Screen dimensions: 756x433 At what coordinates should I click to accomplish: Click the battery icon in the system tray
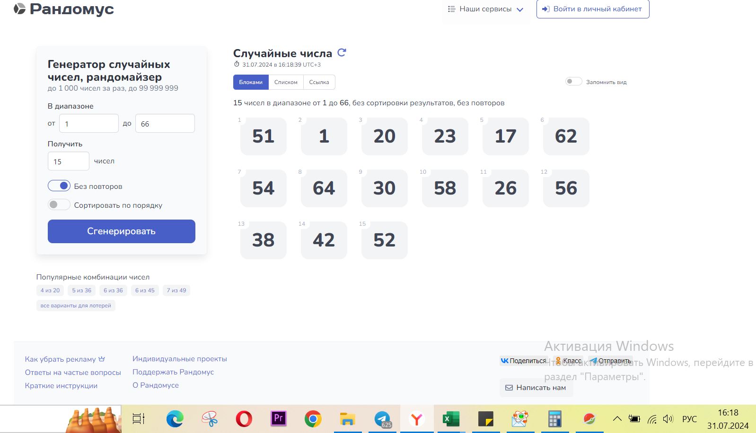coord(634,419)
